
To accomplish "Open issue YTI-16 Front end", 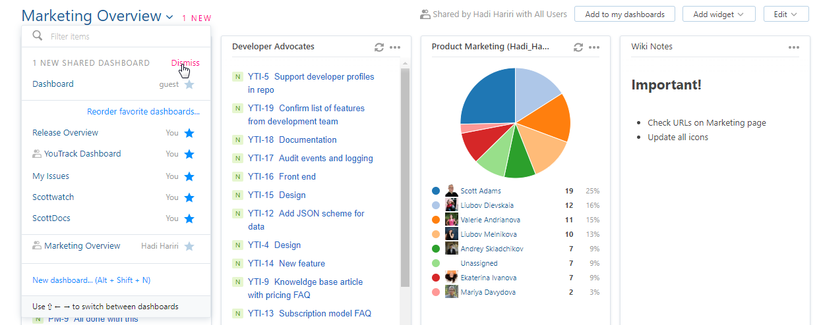I will click(282, 177).
